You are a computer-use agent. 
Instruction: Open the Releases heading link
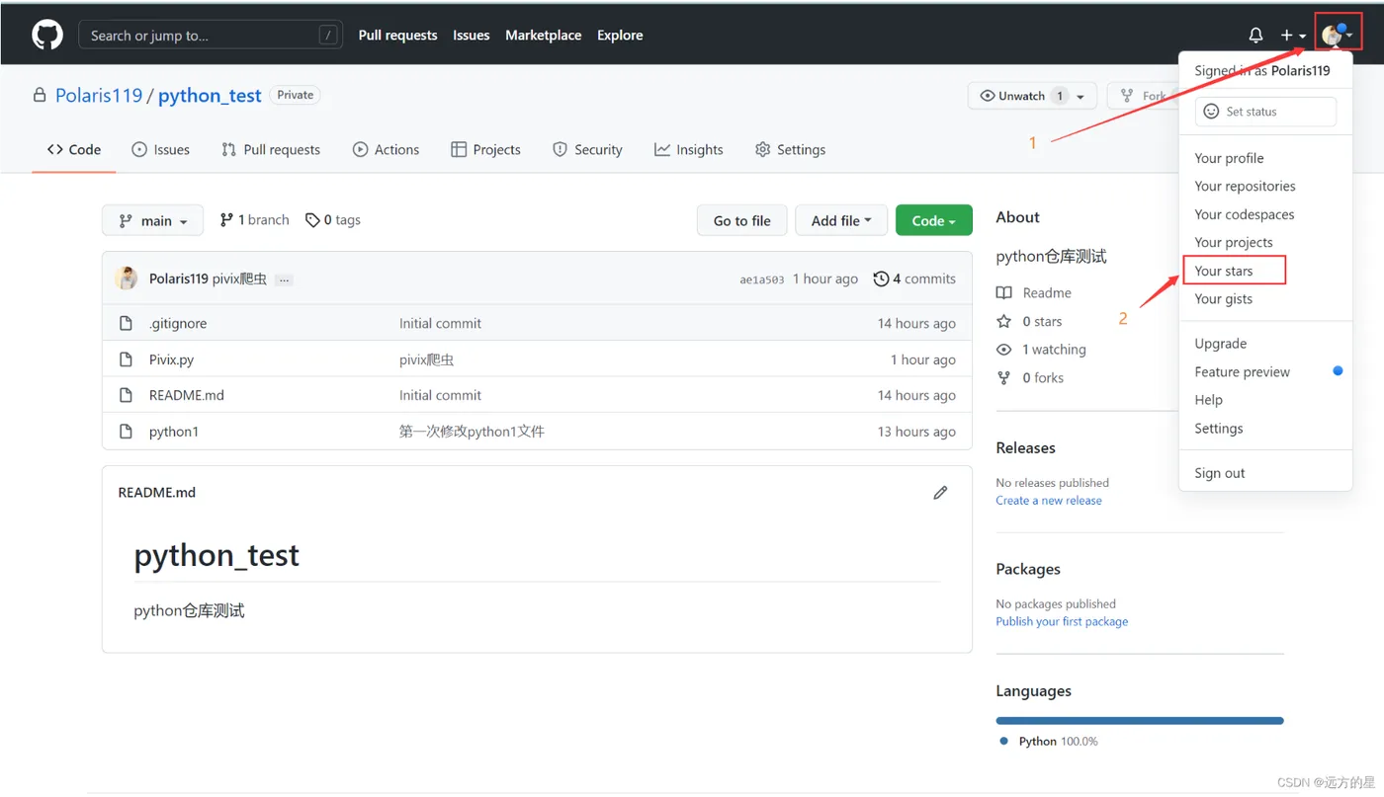click(1025, 447)
